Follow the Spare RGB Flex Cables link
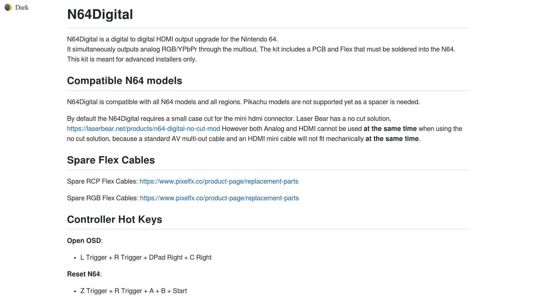The height and width of the screenshot is (301, 536). (x=219, y=198)
